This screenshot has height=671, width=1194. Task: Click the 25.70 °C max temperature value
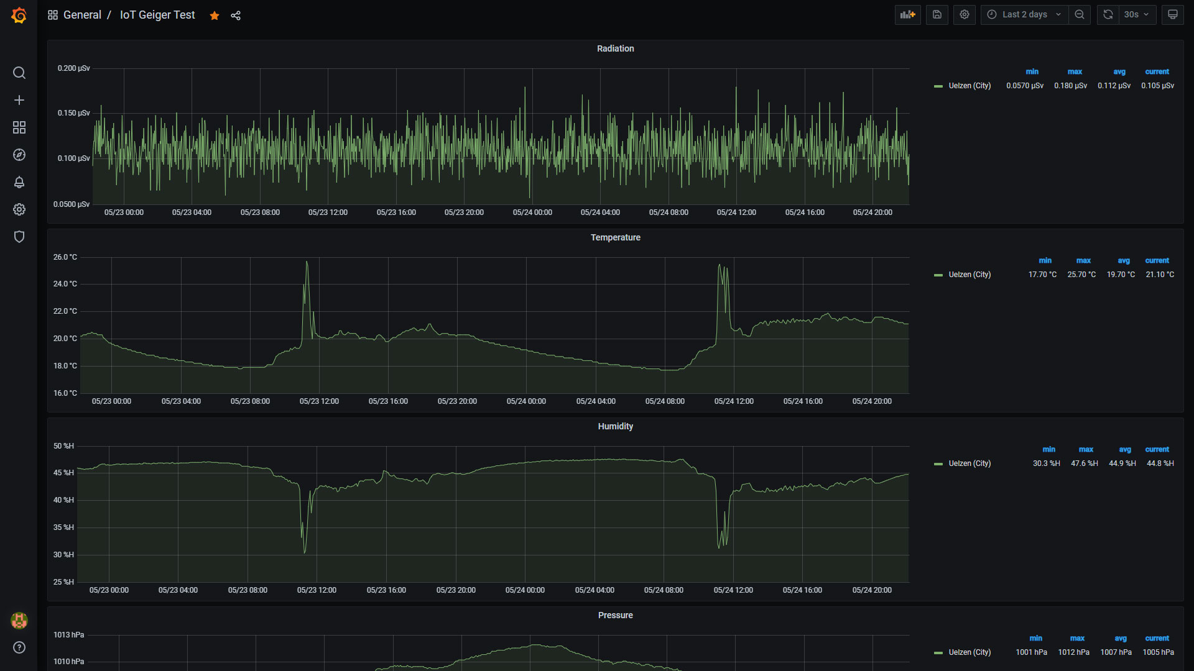pos(1082,275)
